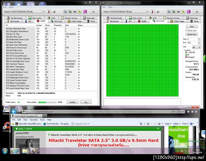206x161 pixels.
Task: Click the Next update progress bar
Action: tap(47, 102)
